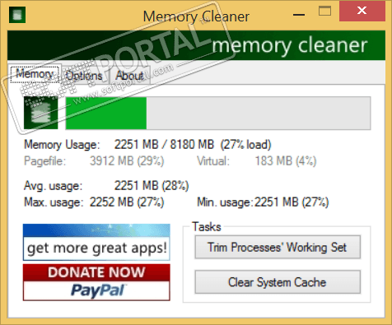This screenshot has width=392, height=325.
Task: Click the 'Virtual:' label
Action: (213, 161)
